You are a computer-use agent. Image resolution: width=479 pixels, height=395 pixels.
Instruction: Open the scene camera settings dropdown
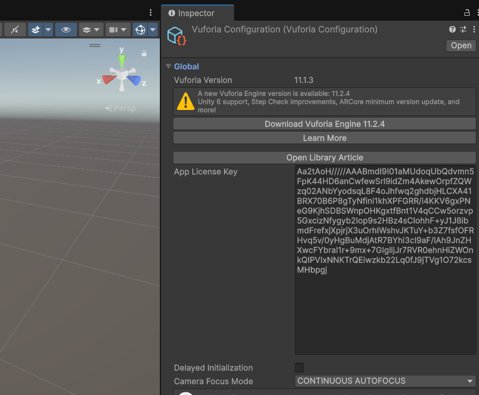[x=118, y=30]
